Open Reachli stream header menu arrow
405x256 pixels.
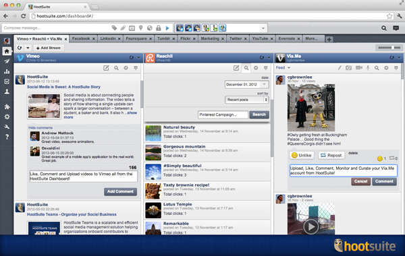[x=269, y=58]
